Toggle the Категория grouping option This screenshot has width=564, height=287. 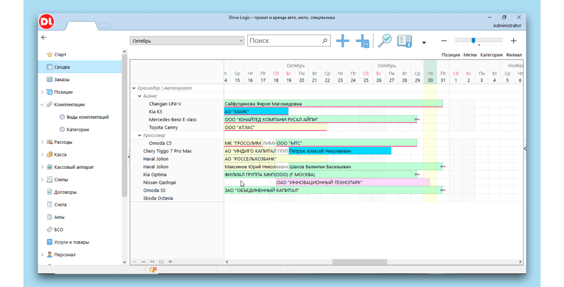point(491,55)
